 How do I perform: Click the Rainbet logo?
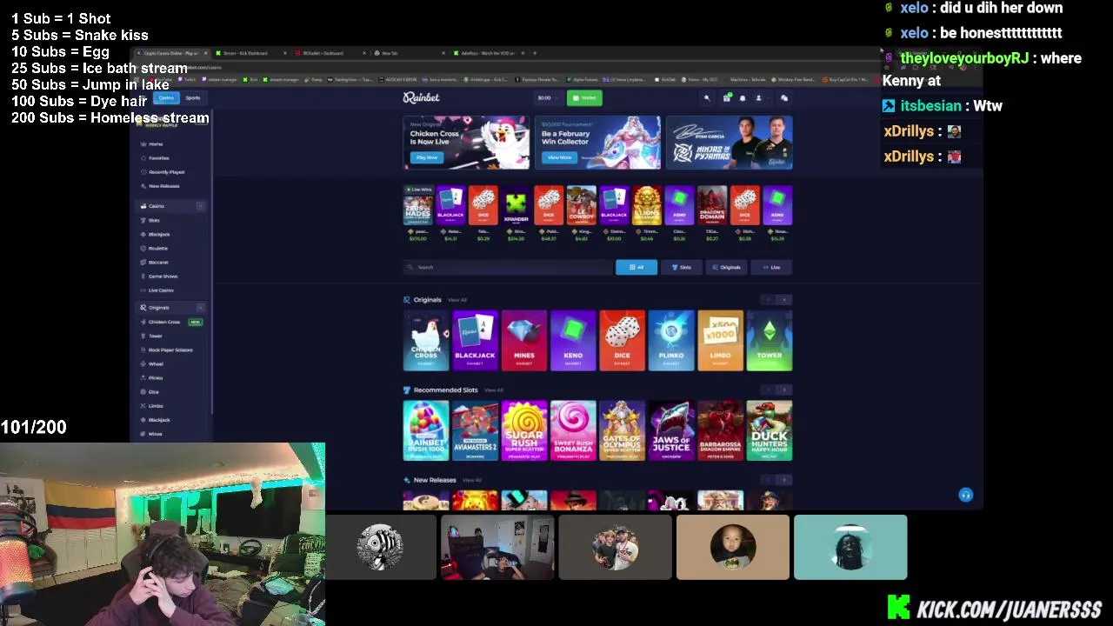[421, 98]
